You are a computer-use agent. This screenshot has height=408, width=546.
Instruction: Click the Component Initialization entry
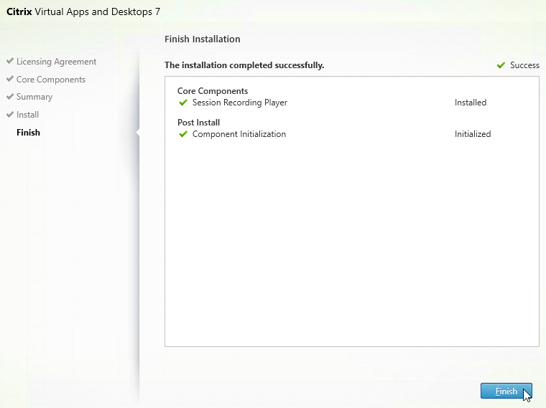pyautogui.click(x=239, y=134)
